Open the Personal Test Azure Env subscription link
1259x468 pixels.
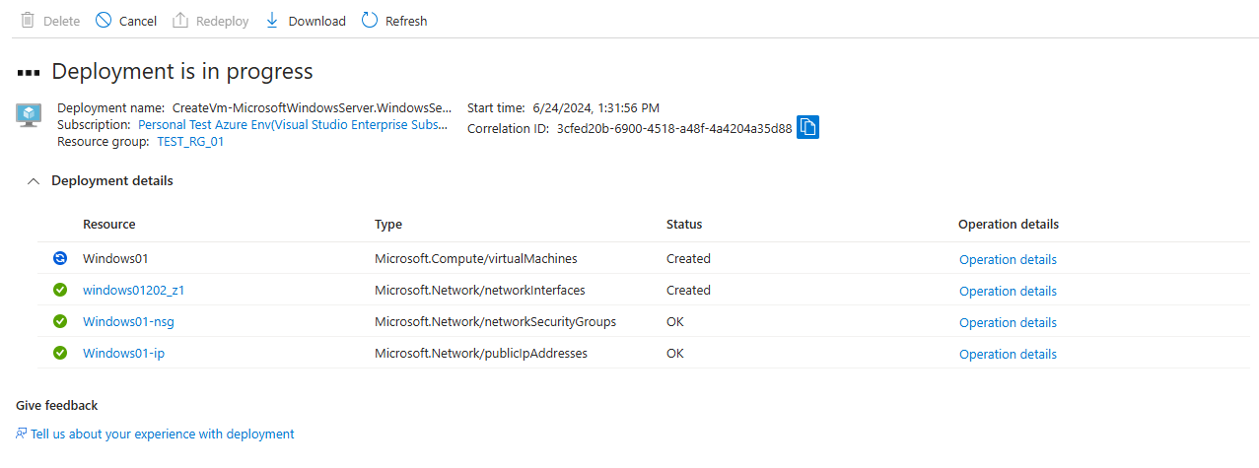295,125
